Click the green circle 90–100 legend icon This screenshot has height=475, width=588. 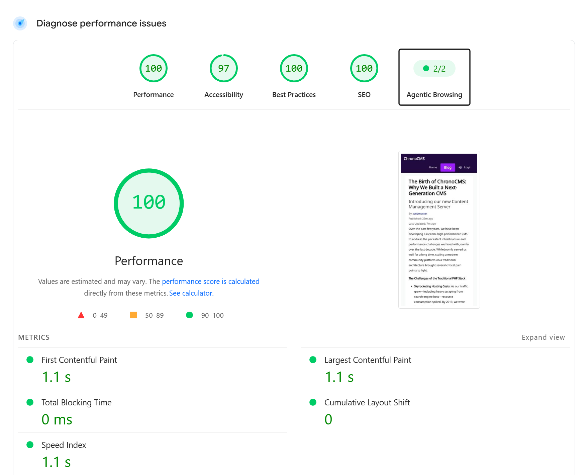pos(189,315)
